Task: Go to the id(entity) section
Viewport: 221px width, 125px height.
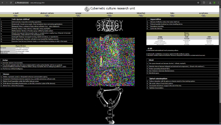Action: click(x=141, y=13)
